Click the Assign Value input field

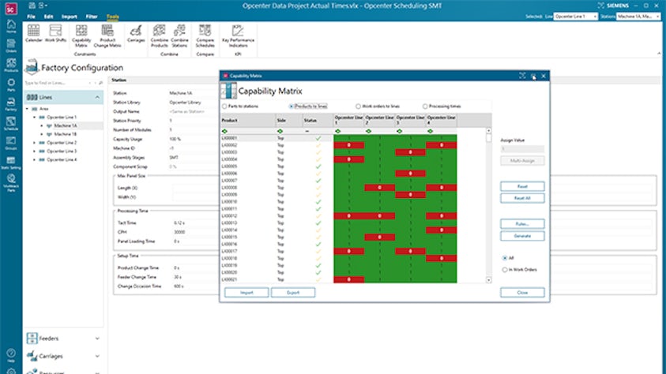tap(522, 149)
